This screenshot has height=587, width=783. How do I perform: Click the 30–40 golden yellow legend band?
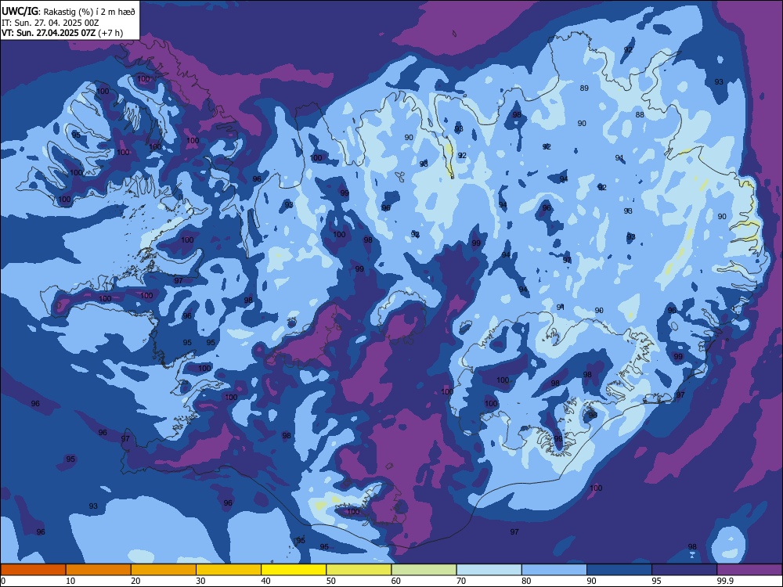point(229,570)
